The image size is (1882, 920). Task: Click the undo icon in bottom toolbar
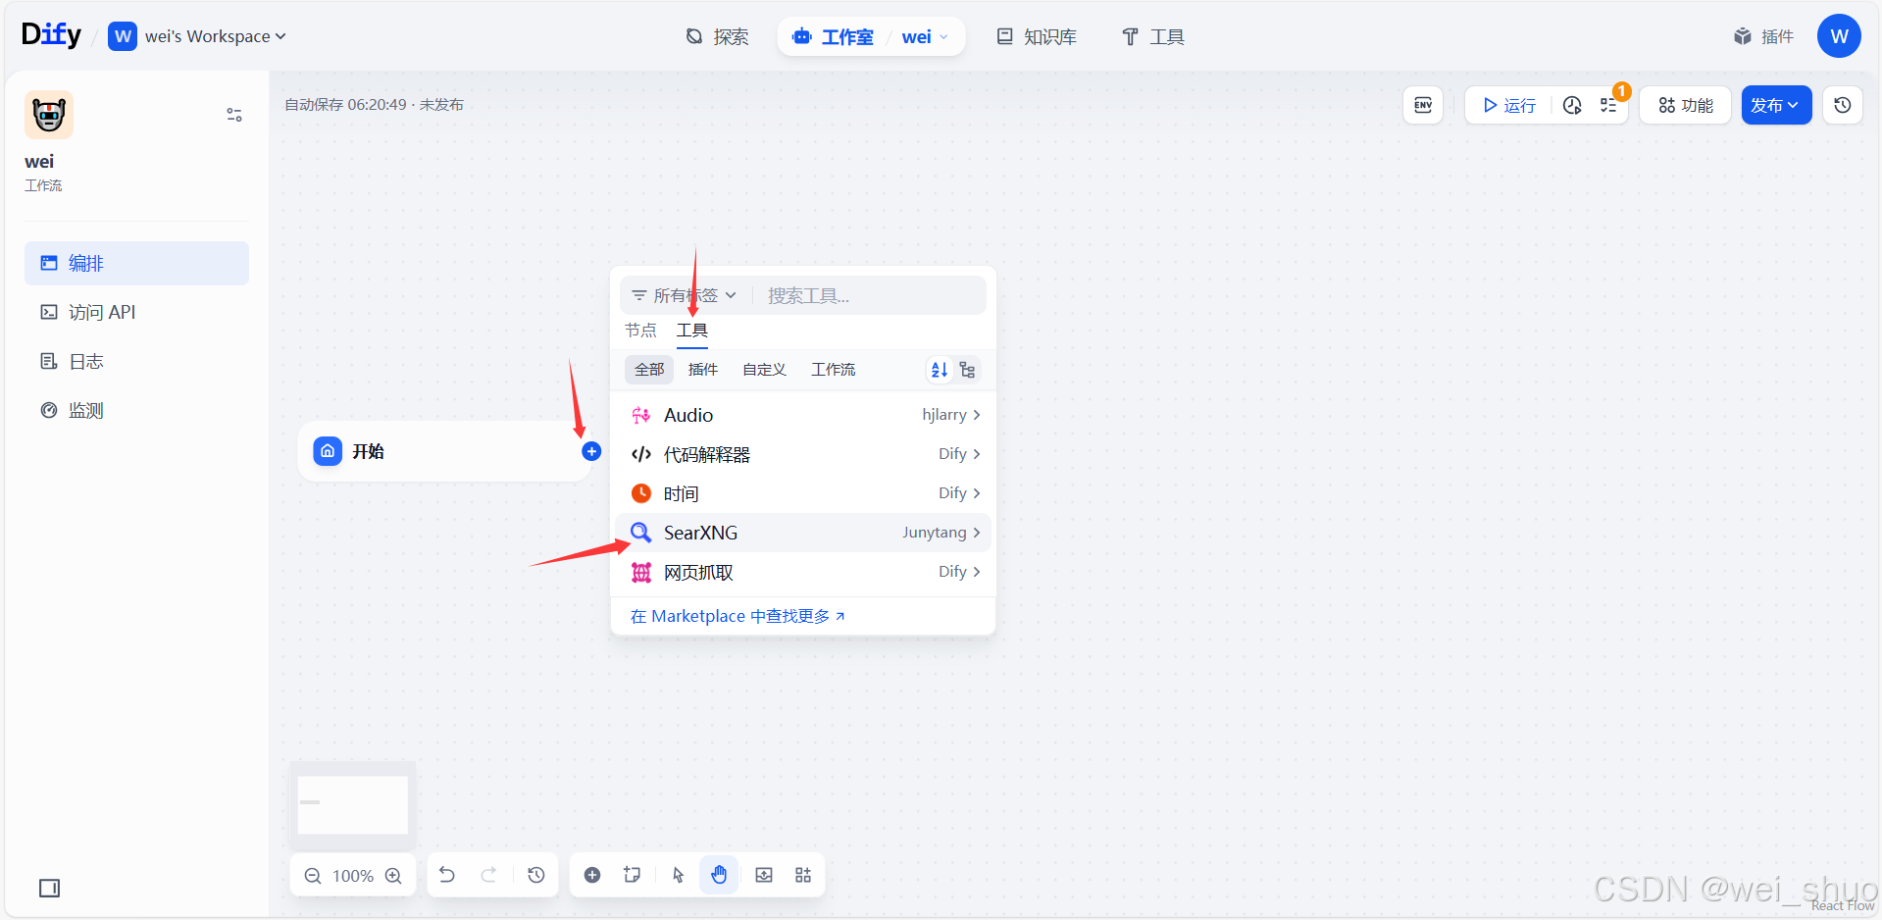pyautogui.click(x=447, y=874)
